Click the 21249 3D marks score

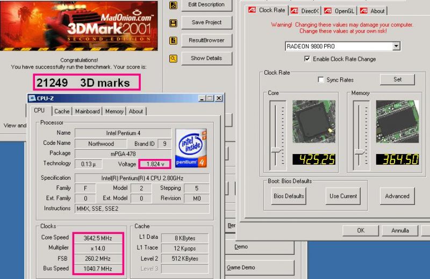point(87,83)
